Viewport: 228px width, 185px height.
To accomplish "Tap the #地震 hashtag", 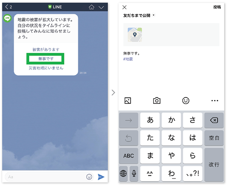I will coord(128,59).
